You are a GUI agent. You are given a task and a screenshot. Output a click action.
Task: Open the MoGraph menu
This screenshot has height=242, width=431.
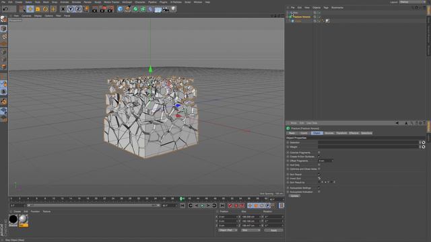pos(127,2)
